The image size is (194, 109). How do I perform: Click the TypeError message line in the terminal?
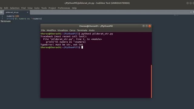point(62,45)
